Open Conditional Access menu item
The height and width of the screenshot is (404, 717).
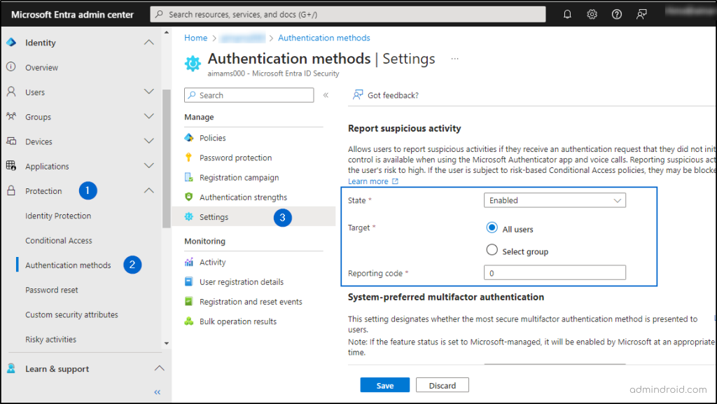click(x=59, y=240)
